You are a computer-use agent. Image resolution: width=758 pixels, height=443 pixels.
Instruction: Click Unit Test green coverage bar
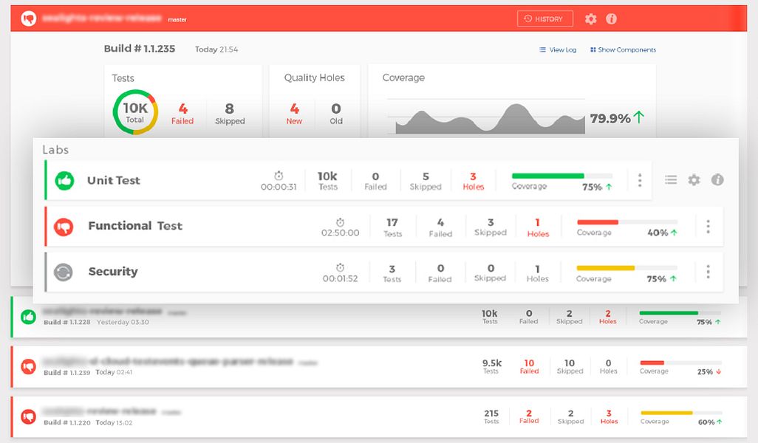(x=547, y=176)
